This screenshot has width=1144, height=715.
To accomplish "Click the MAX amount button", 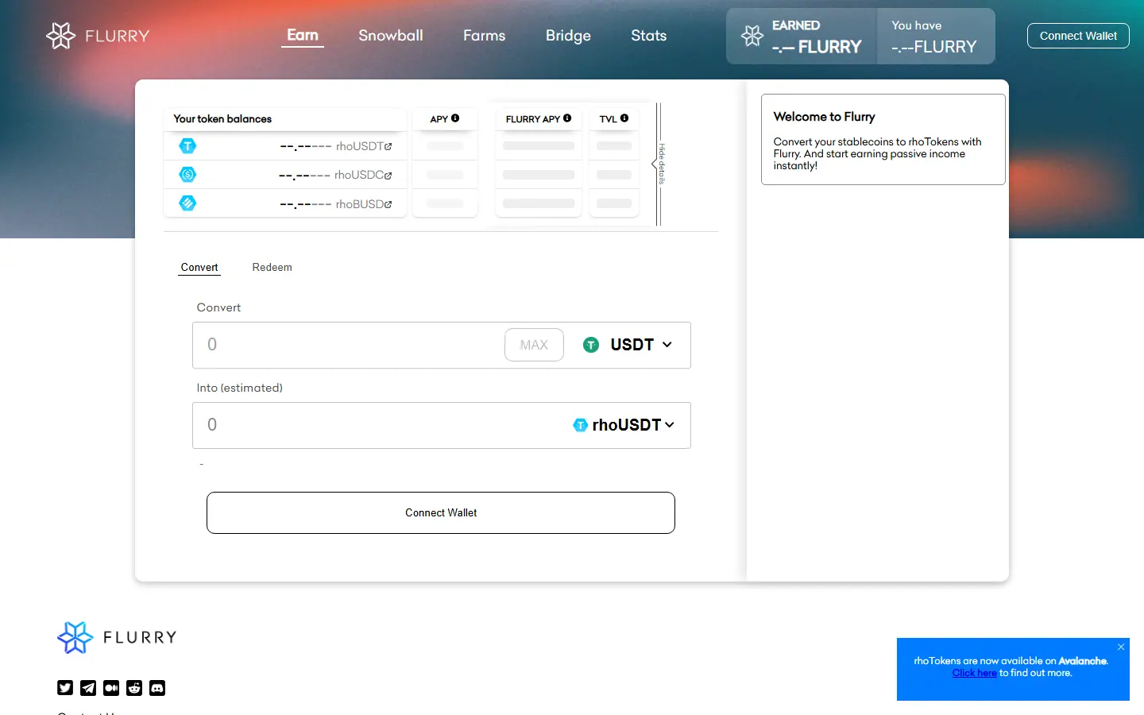I will point(534,345).
